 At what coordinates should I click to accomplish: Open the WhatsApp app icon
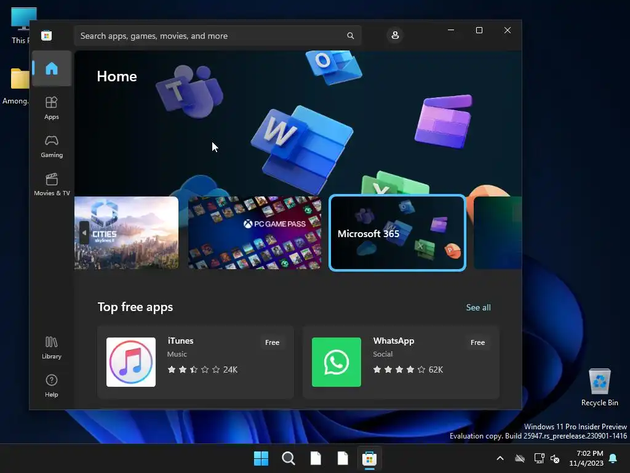click(x=337, y=362)
